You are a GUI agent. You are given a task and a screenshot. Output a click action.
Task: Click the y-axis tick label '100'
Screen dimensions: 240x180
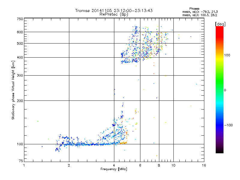pos(20,144)
